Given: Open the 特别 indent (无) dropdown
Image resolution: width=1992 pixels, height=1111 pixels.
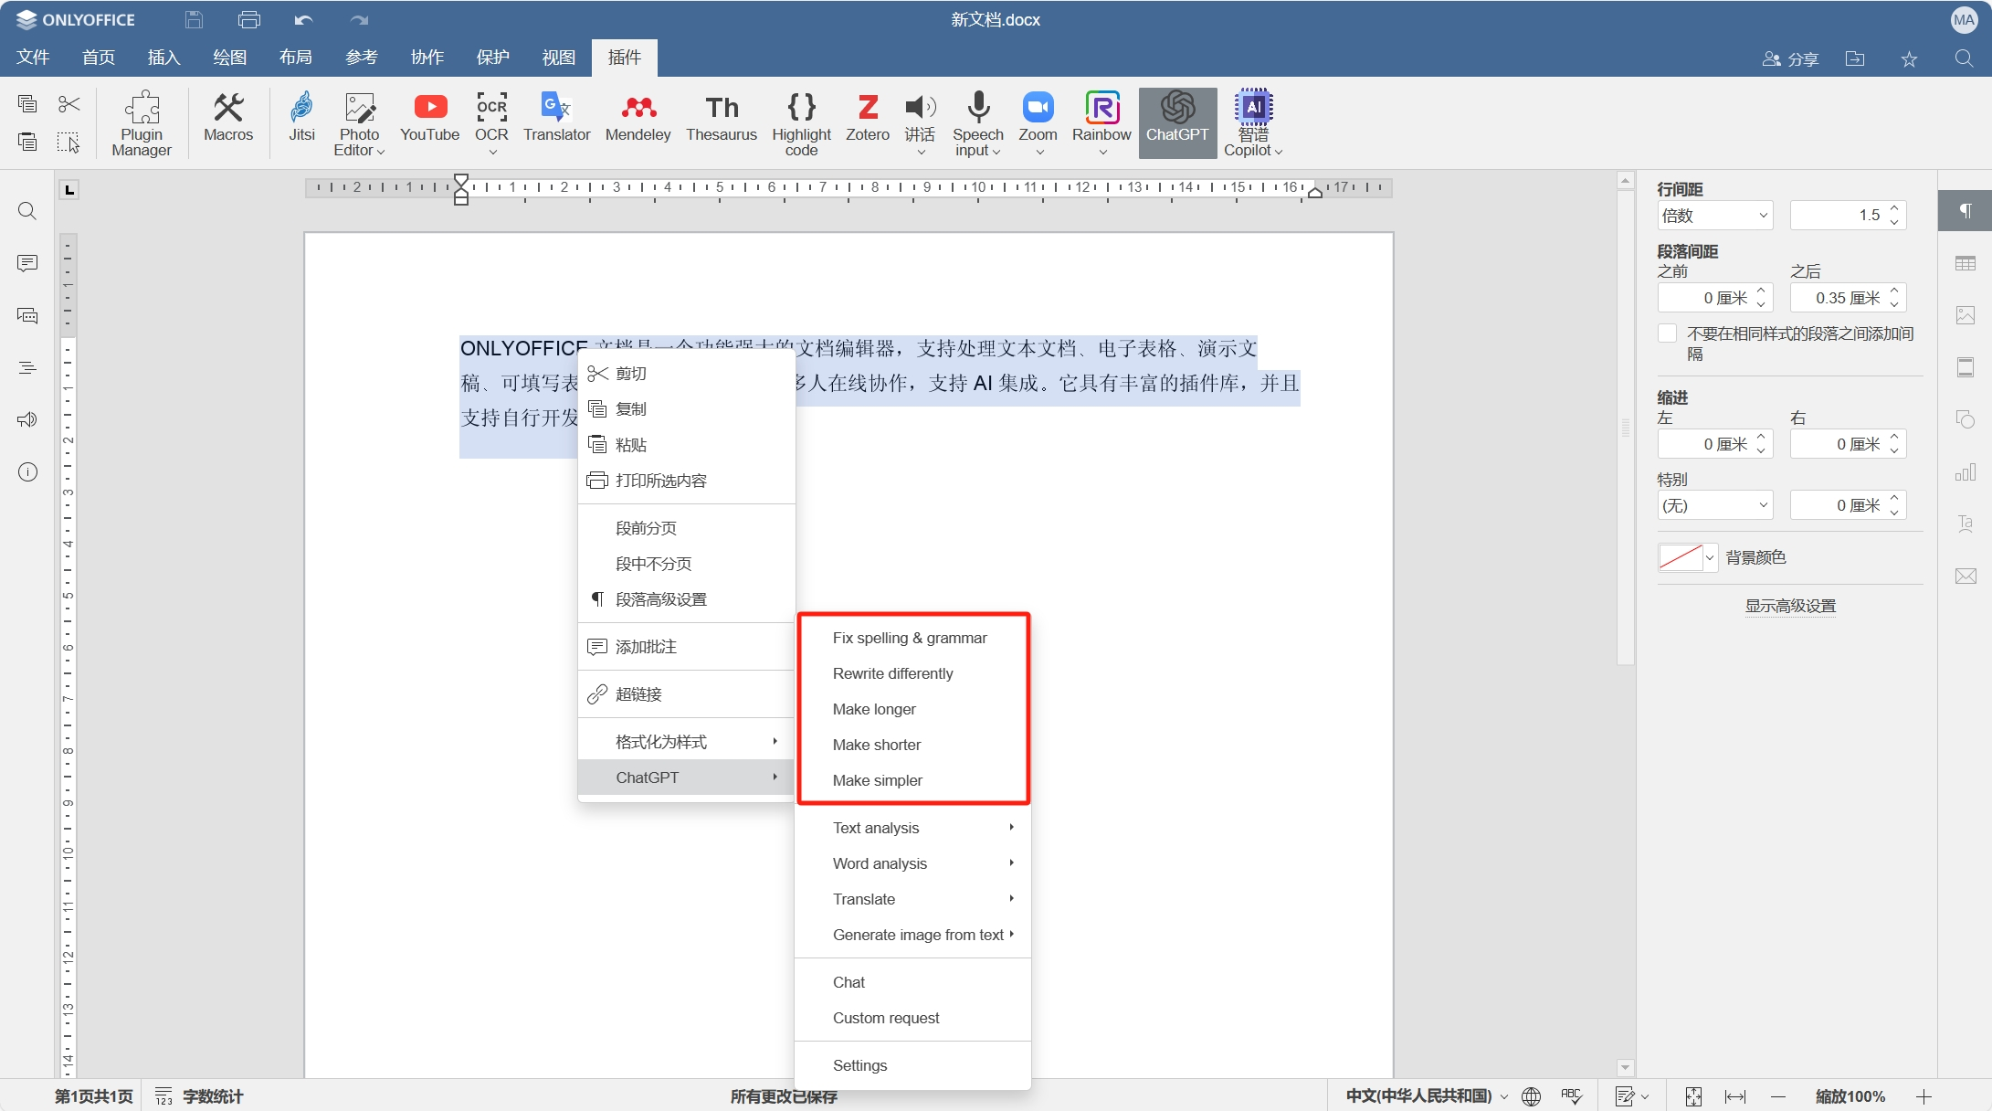Looking at the screenshot, I should pos(1715,505).
